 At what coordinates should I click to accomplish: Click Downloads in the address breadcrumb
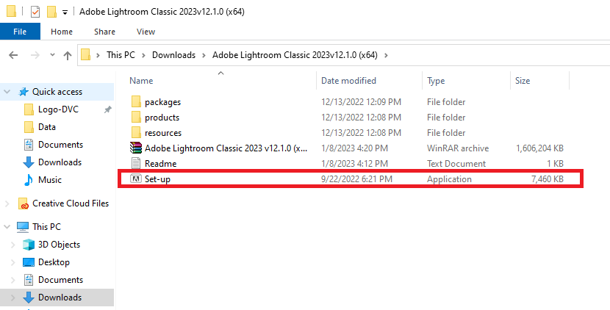tap(173, 55)
